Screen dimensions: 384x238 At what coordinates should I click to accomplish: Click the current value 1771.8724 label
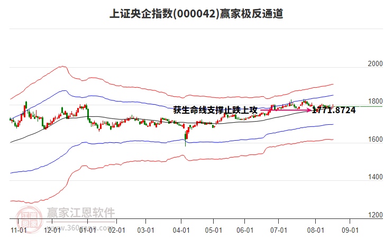pyautogui.click(x=334, y=110)
